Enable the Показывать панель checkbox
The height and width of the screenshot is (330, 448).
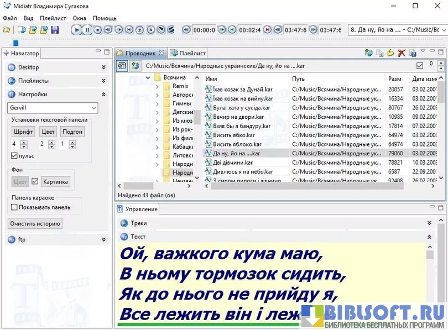point(15,207)
